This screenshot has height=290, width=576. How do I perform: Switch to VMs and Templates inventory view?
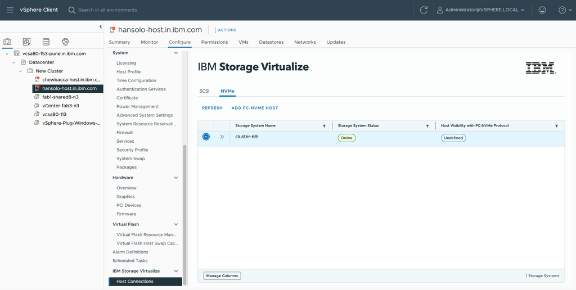click(x=26, y=42)
